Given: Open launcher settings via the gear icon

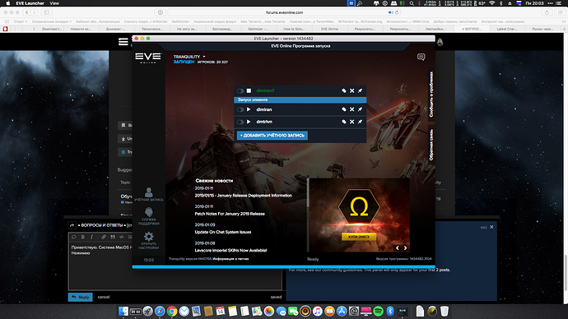Looking at the screenshot, I should 148,241.
